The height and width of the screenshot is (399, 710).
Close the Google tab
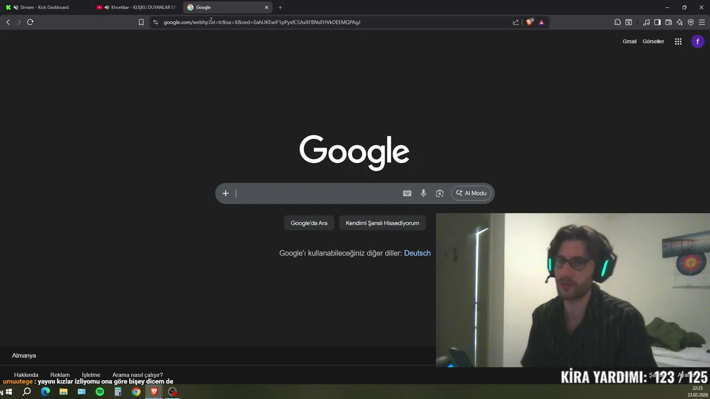(x=266, y=7)
